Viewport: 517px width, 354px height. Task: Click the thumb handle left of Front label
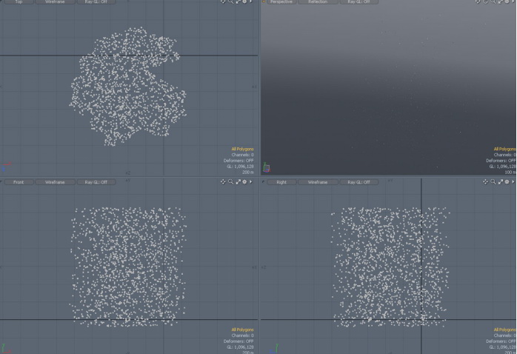[3, 181]
